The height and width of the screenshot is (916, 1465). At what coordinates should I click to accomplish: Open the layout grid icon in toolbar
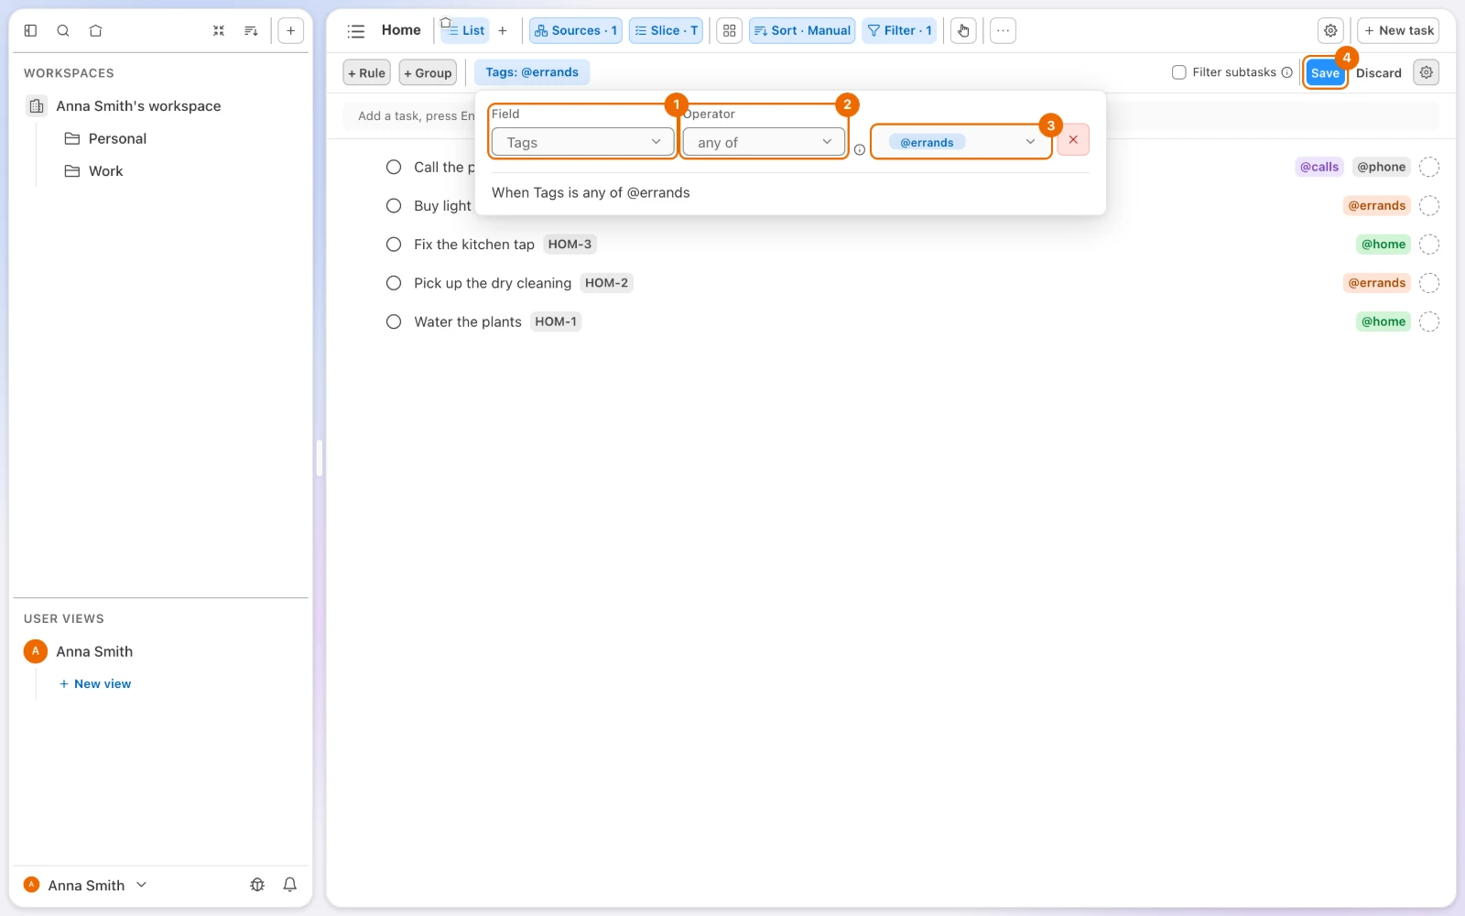(730, 30)
